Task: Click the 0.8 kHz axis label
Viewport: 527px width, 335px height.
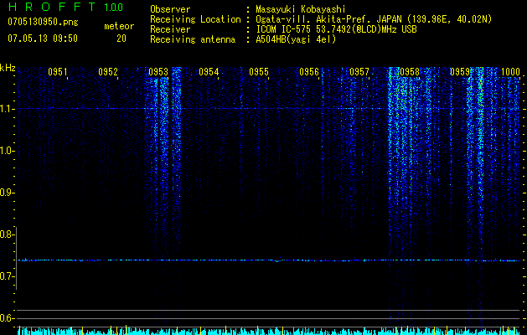Action: pos(7,234)
